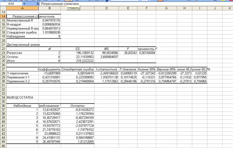Image resolution: width=233 pixels, height=148 pixels.
Task: Select column A header
Action: coord(23,8)
